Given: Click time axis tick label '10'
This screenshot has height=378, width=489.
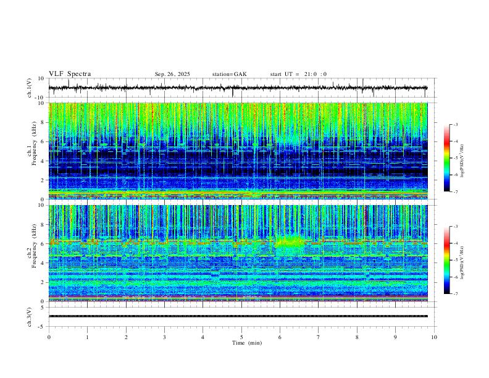Looking at the screenshot, I should pyautogui.click(x=434, y=337).
